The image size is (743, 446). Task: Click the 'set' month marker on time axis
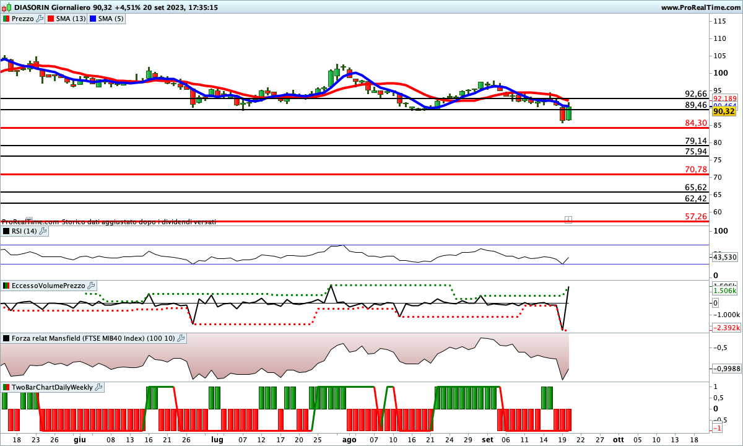click(488, 439)
